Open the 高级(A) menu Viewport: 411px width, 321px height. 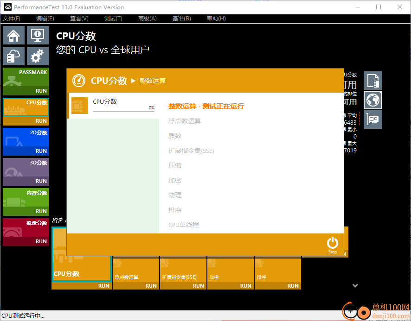tap(148, 19)
